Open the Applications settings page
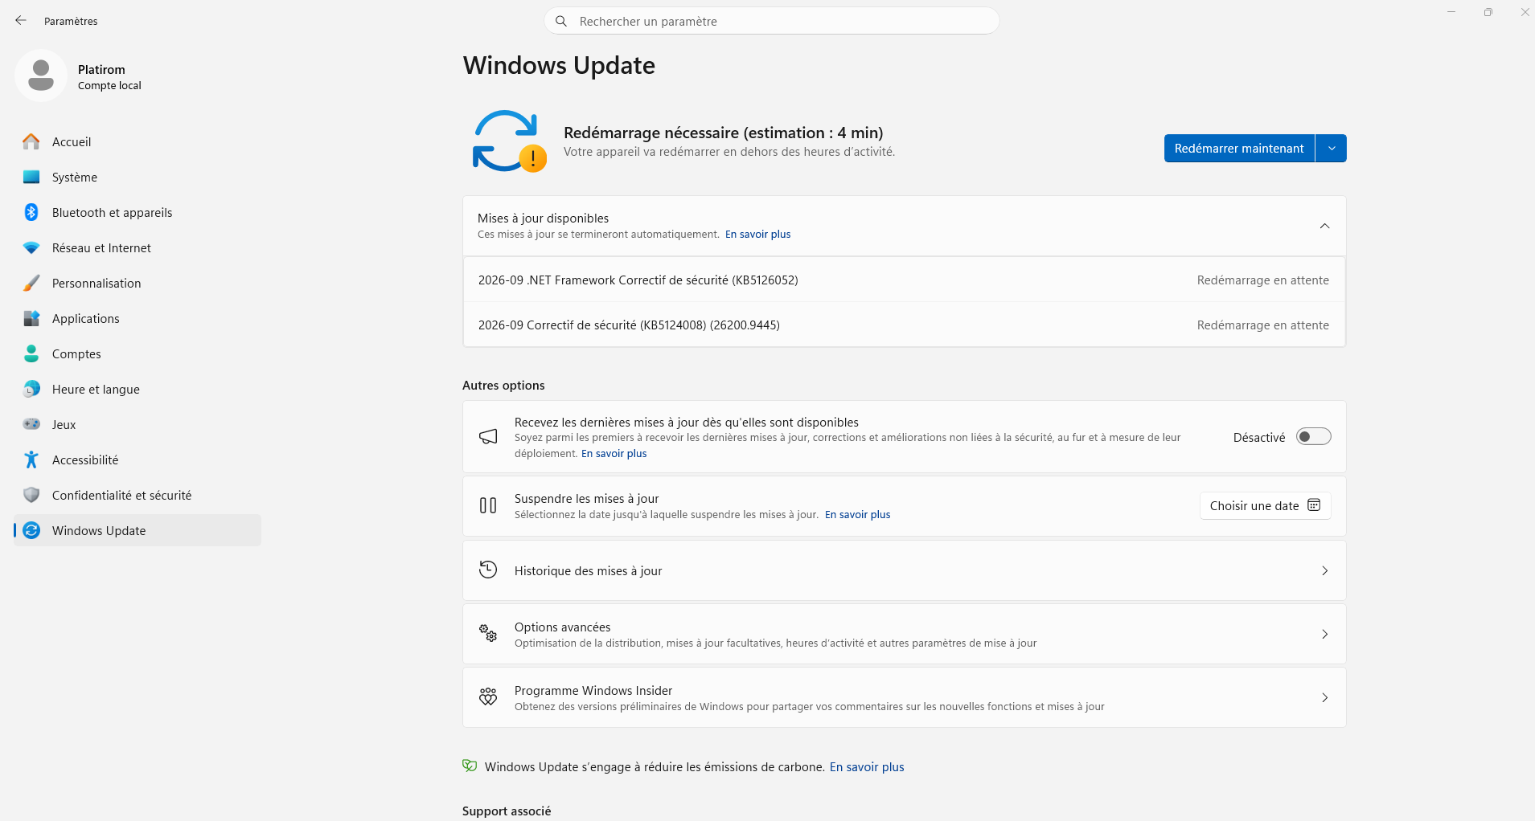 [137, 318]
